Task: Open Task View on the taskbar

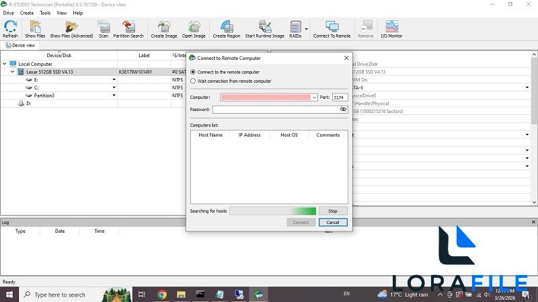Action: tap(142, 295)
